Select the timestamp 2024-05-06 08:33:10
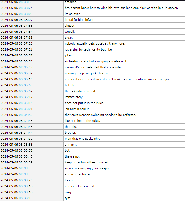This screenshot has height=201, width=185. click(16, 198)
